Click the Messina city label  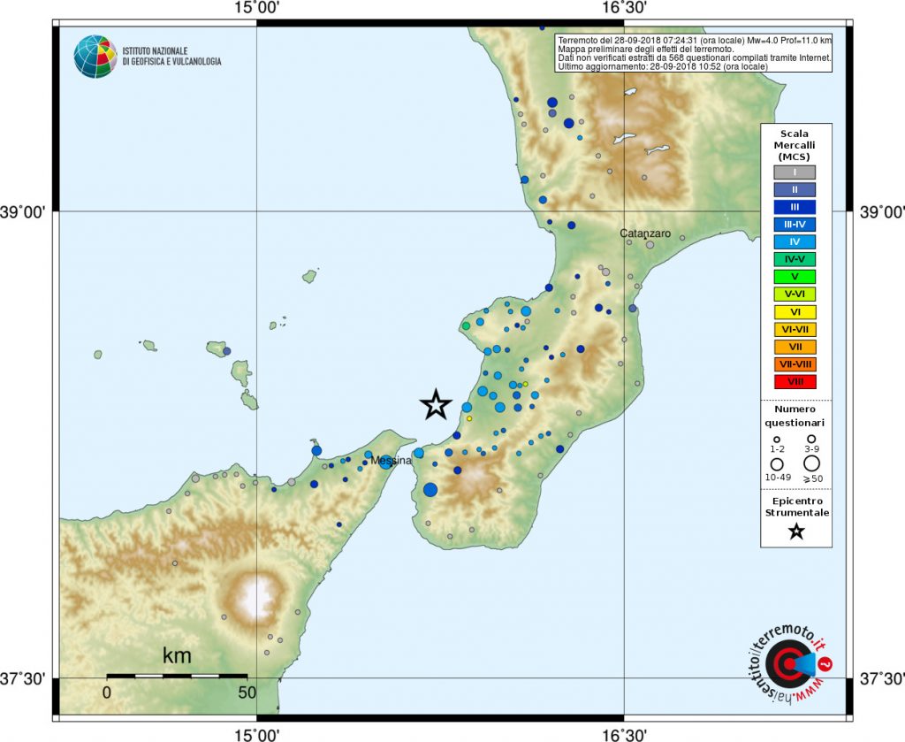click(392, 462)
